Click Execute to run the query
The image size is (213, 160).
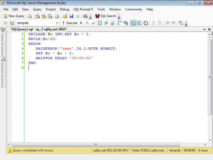pyautogui.click(x=70, y=23)
